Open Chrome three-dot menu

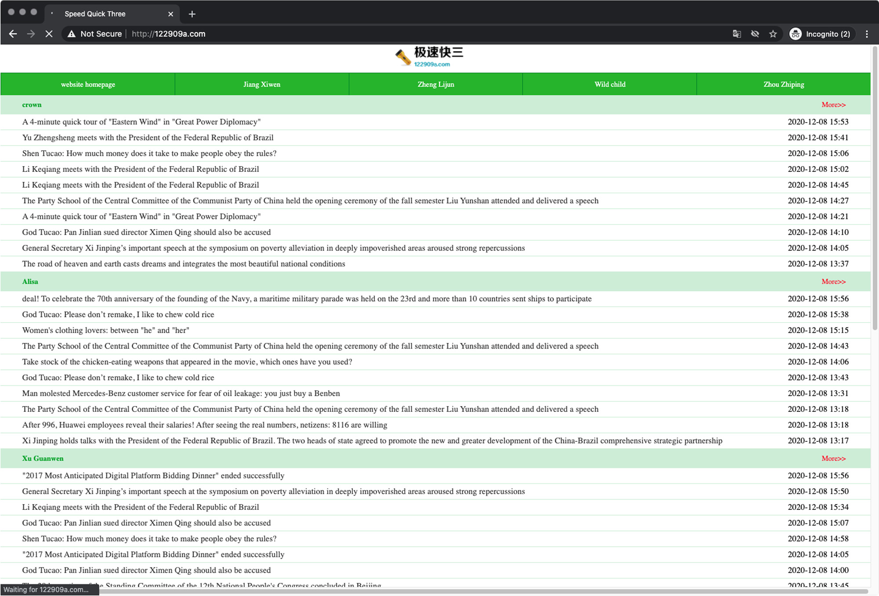click(867, 34)
